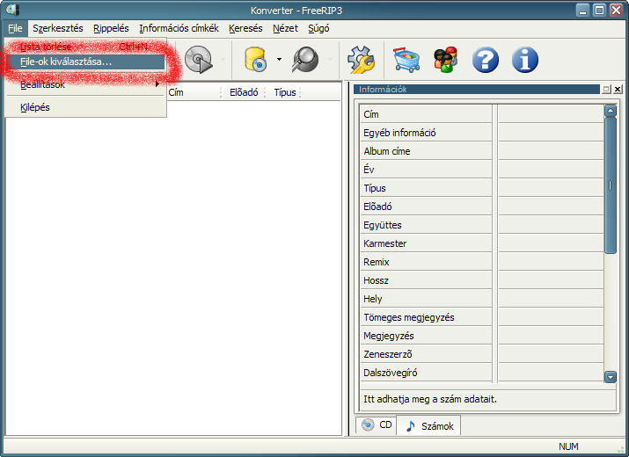Click the Karmester value field

coord(551,243)
